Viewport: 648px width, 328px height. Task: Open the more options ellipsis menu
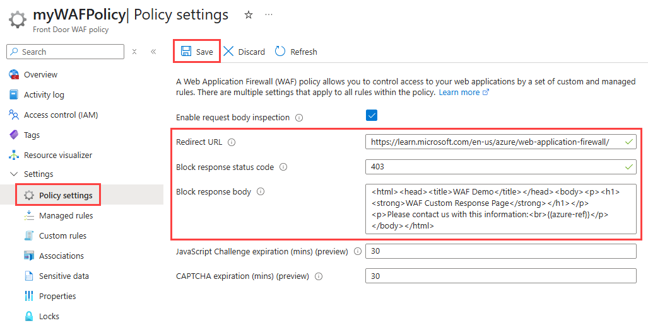click(x=269, y=14)
